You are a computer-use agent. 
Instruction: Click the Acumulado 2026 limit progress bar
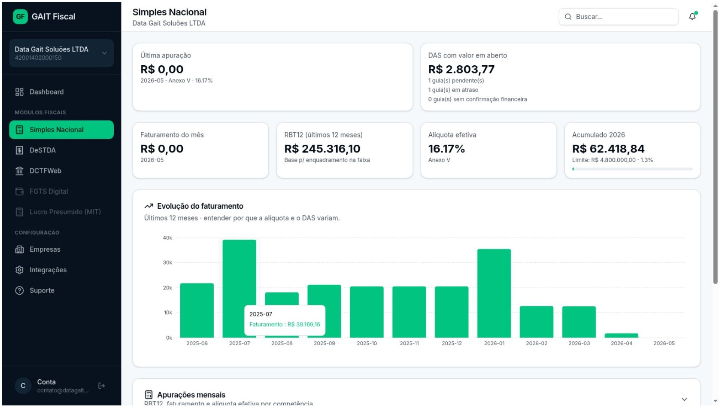point(632,169)
